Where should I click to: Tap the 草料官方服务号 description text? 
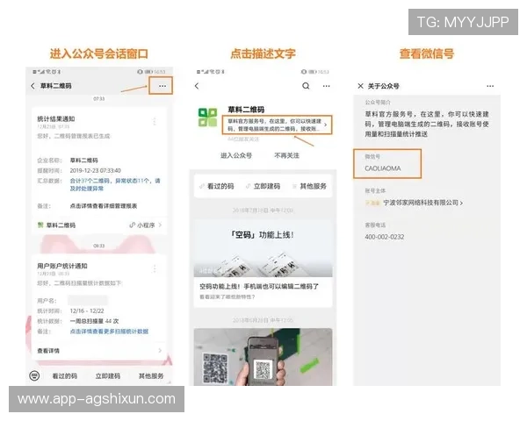click(275, 125)
